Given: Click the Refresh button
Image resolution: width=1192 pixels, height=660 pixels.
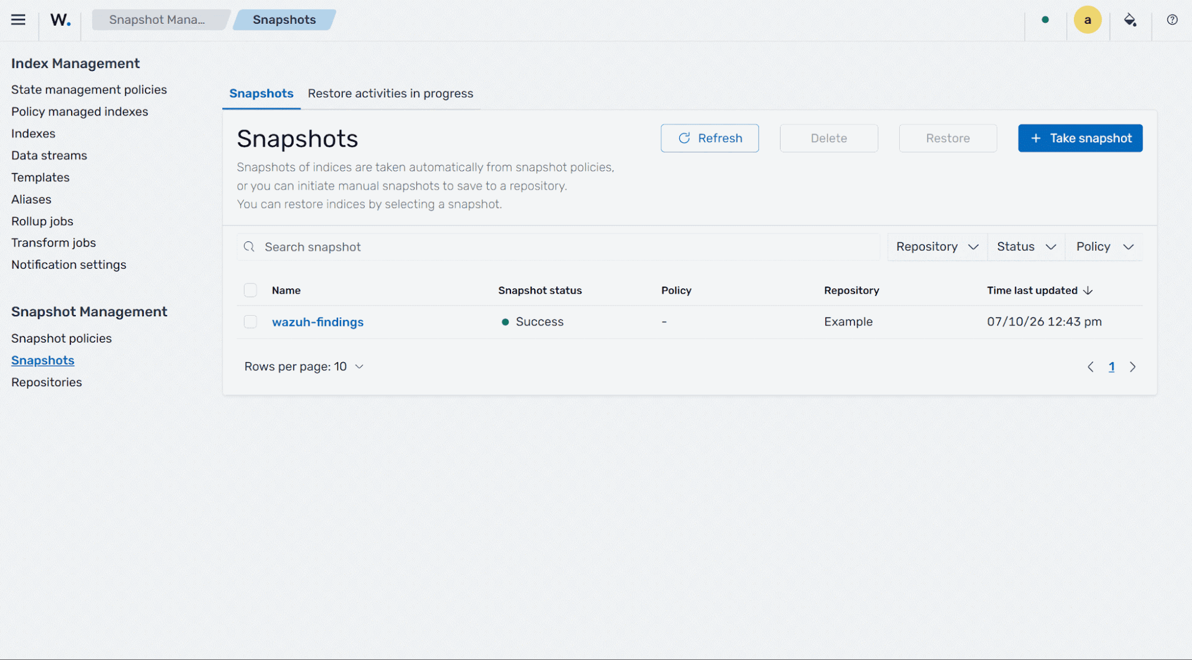Looking at the screenshot, I should 710,138.
